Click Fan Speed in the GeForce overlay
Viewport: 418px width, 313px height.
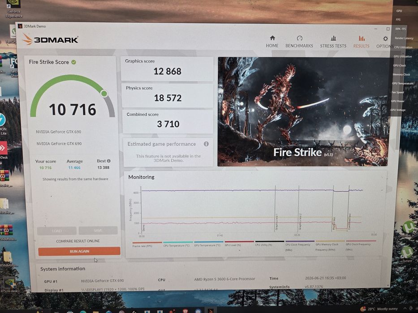coord(398,93)
